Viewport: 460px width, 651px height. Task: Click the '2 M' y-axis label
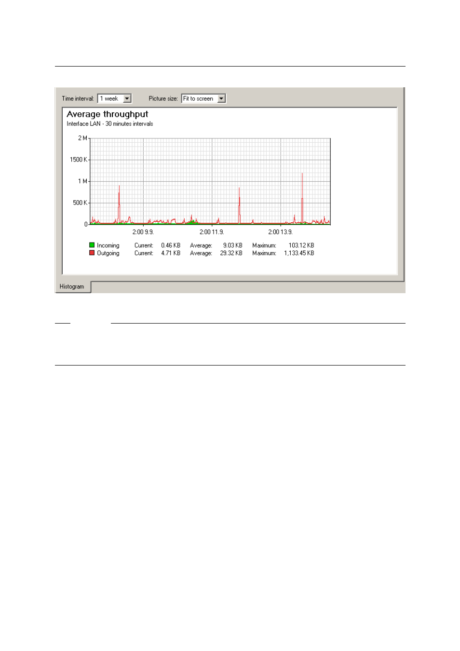pos(82,138)
